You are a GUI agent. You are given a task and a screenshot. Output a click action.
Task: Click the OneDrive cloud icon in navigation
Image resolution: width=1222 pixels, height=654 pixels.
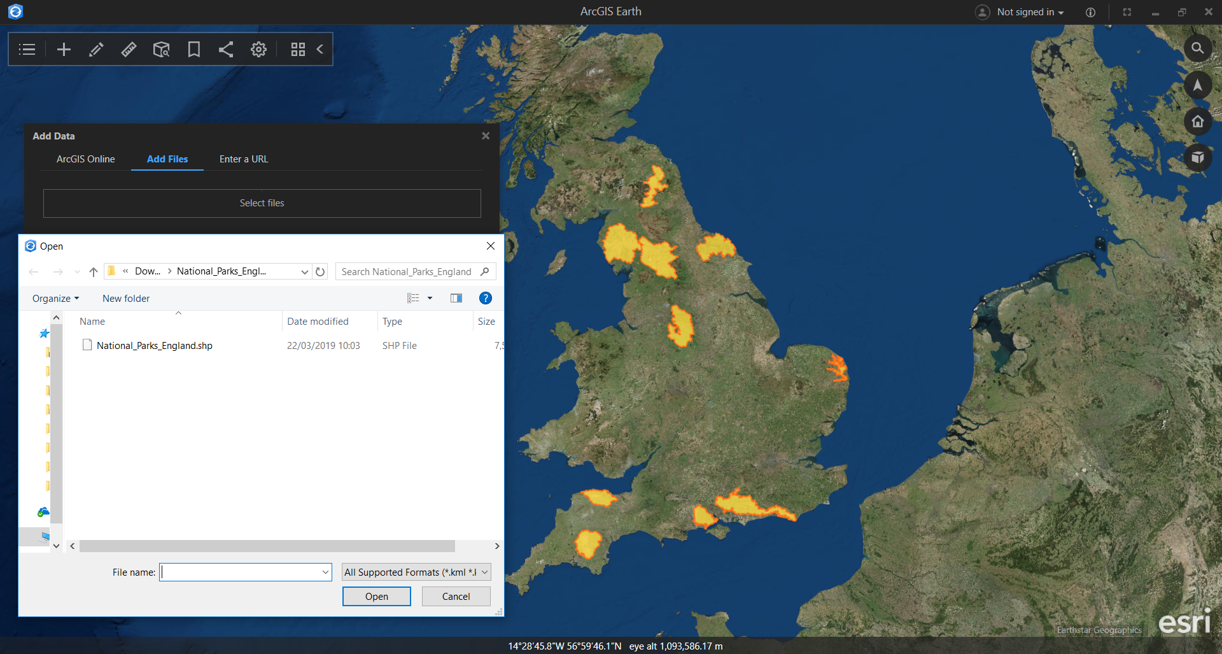(43, 512)
